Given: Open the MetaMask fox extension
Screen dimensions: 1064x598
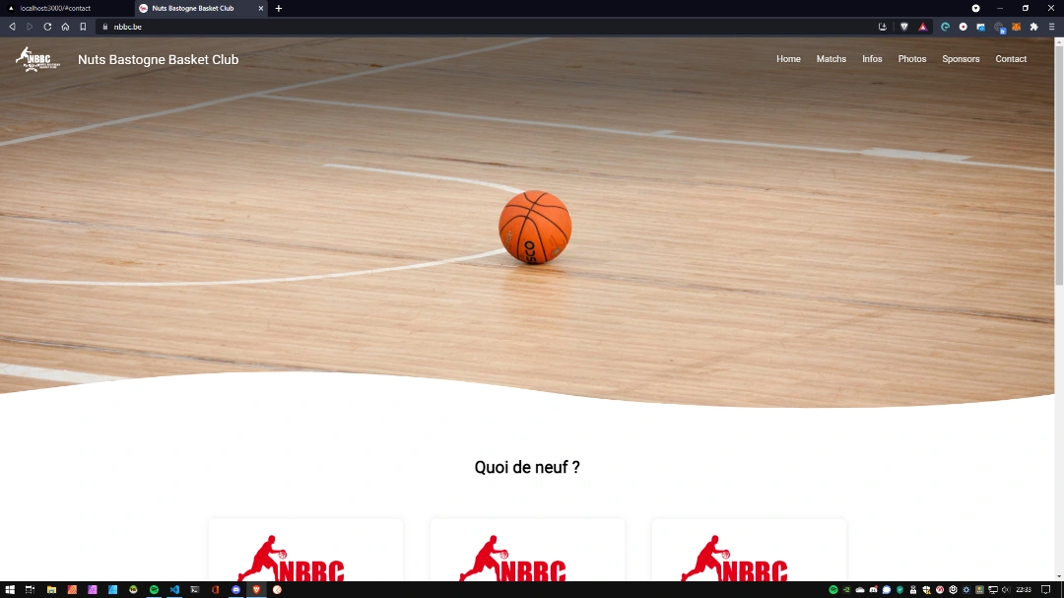Looking at the screenshot, I should point(1017,27).
